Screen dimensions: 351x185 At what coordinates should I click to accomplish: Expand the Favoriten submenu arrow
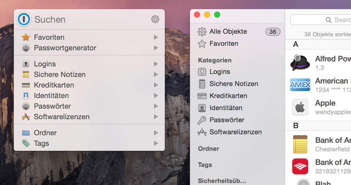pyautogui.click(x=156, y=37)
